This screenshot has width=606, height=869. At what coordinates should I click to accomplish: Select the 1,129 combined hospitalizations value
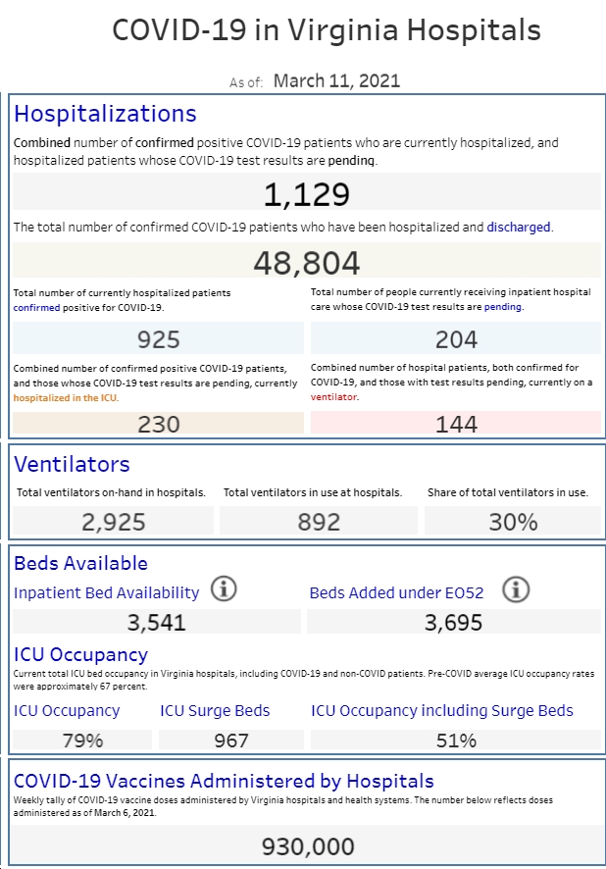tap(307, 192)
